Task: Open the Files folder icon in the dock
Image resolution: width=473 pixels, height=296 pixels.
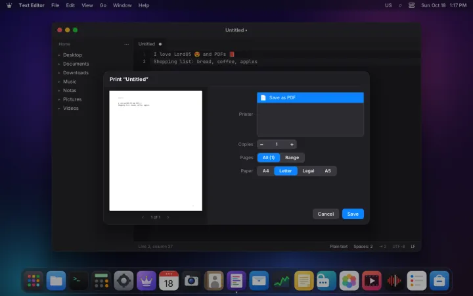Action: pyautogui.click(x=56, y=281)
